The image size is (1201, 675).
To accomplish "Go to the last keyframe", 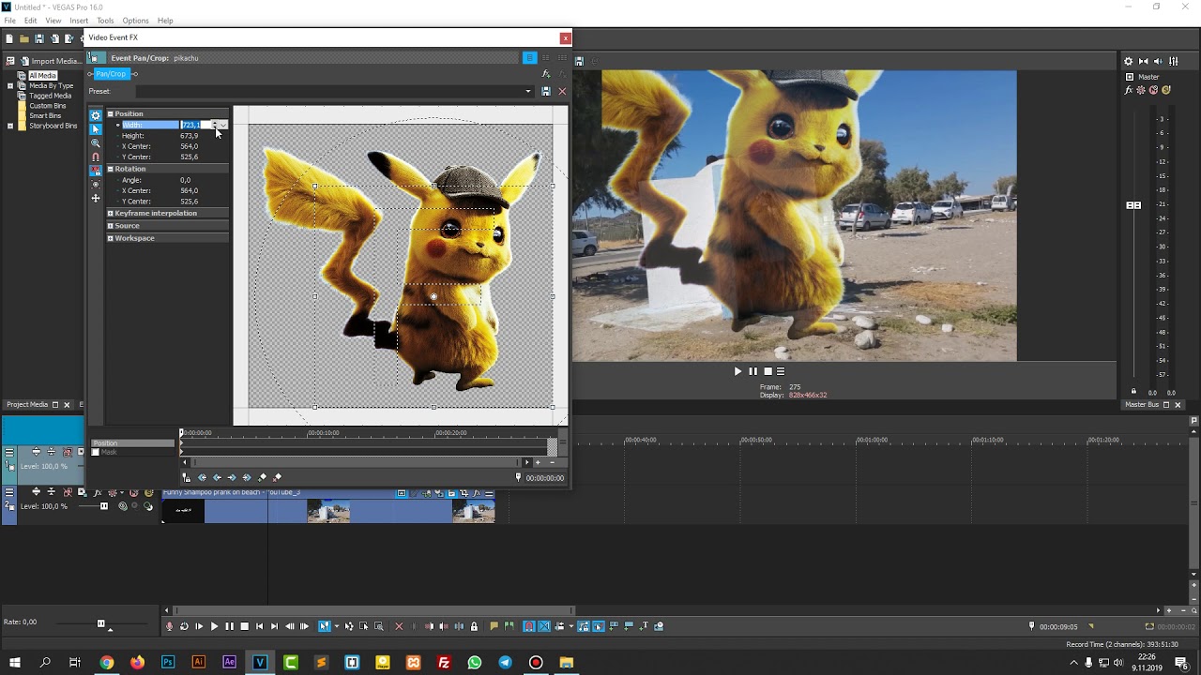I will pos(247,478).
